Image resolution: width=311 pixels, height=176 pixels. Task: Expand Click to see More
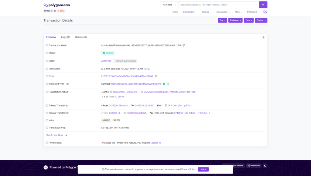(x=56, y=135)
